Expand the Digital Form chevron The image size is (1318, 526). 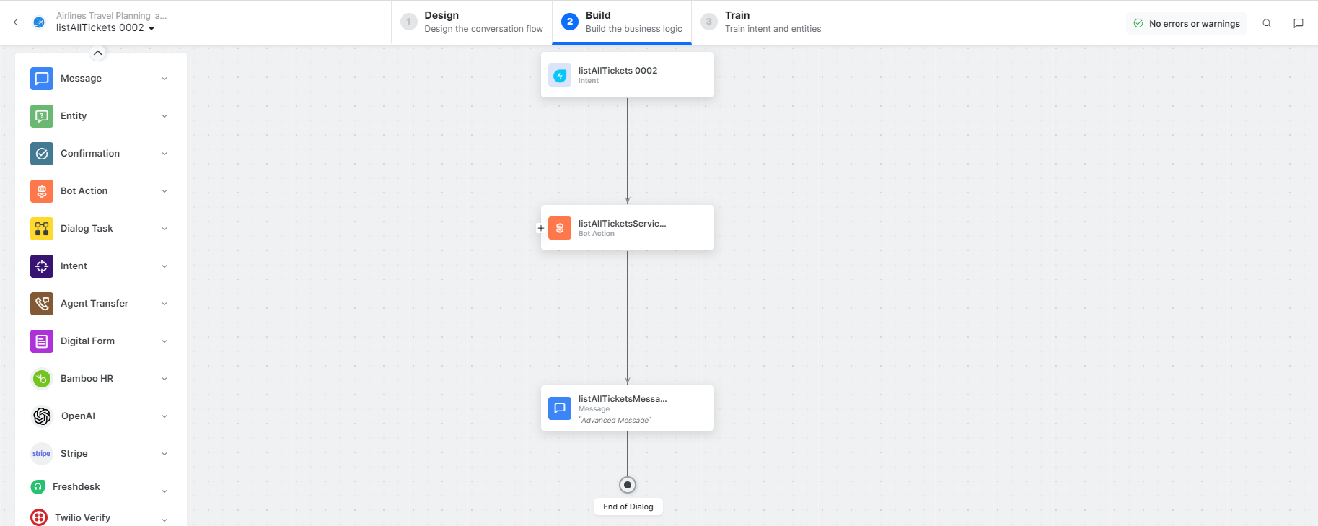tap(164, 341)
